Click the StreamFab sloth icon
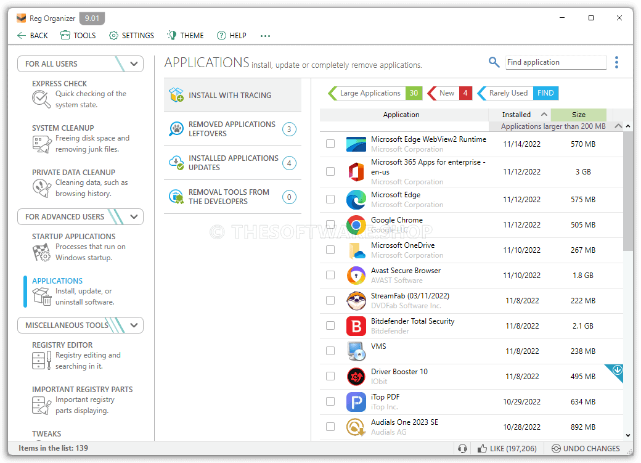This screenshot has height=463, width=641. point(356,301)
